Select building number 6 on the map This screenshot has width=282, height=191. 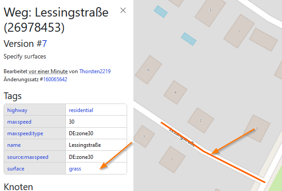click(148, 70)
